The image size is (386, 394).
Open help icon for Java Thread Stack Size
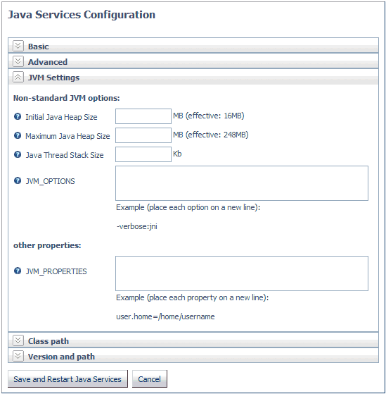18,154
